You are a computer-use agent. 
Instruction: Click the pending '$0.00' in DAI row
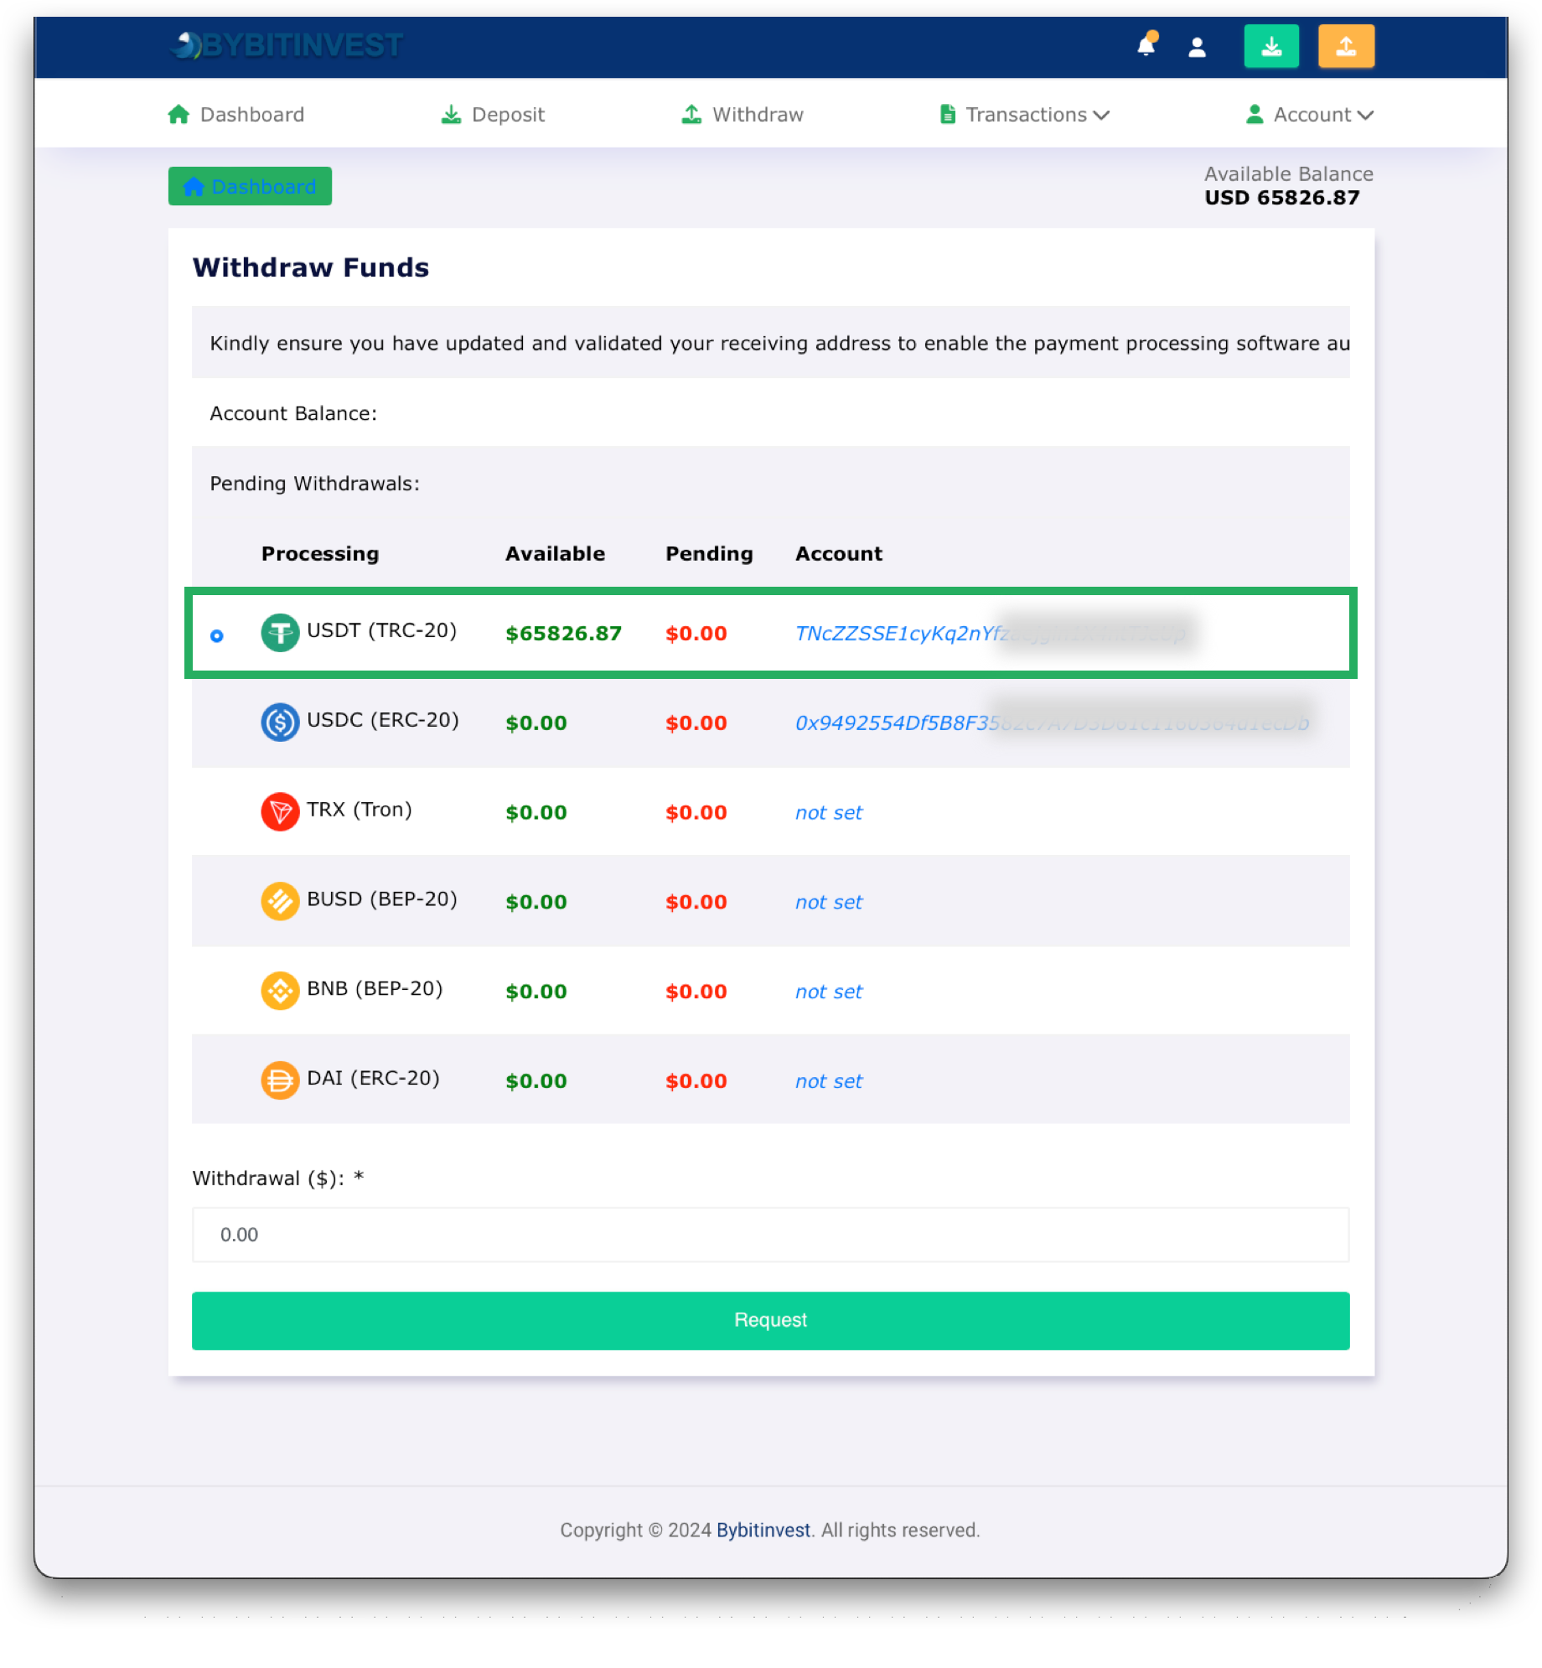(x=696, y=1081)
